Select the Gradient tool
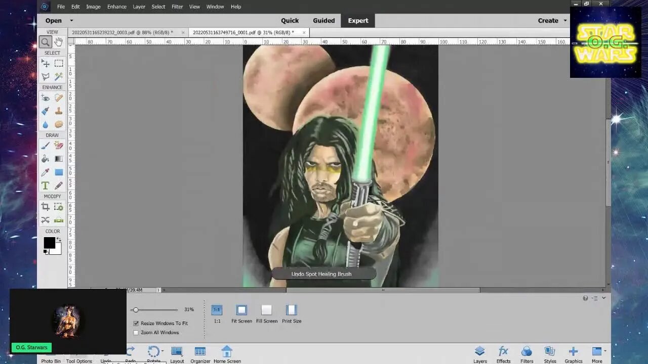Viewport: 648px width, 364px height. coord(59,159)
